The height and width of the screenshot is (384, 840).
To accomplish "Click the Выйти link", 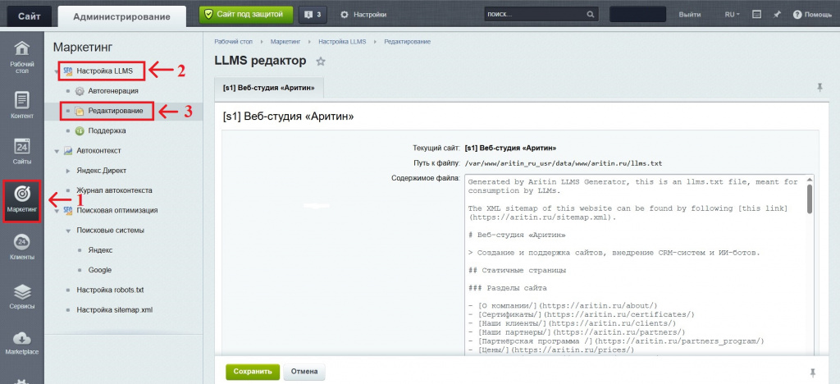I will (x=689, y=15).
